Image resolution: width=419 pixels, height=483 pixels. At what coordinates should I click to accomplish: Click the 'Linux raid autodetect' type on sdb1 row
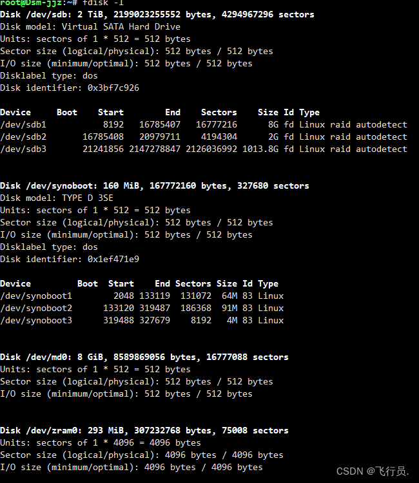tap(353, 125)
